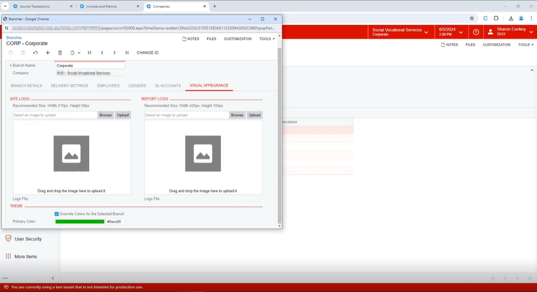Click the CHANGE ID button
537x292 pixels.
click(148, 52)
